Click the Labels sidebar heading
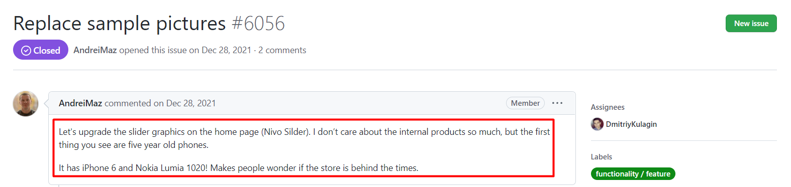Screen dimensions: 791x187 coord(602,157)
